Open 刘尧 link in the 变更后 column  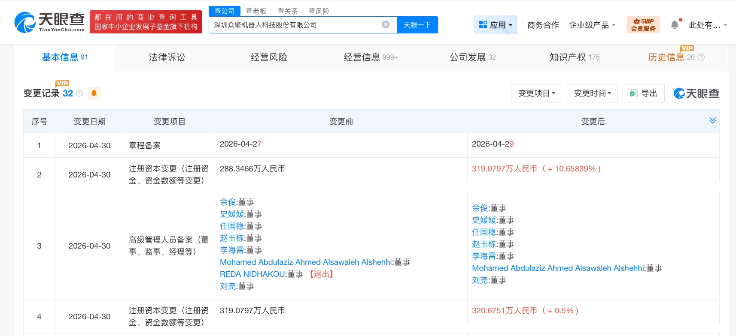click(x=480, y=280)
